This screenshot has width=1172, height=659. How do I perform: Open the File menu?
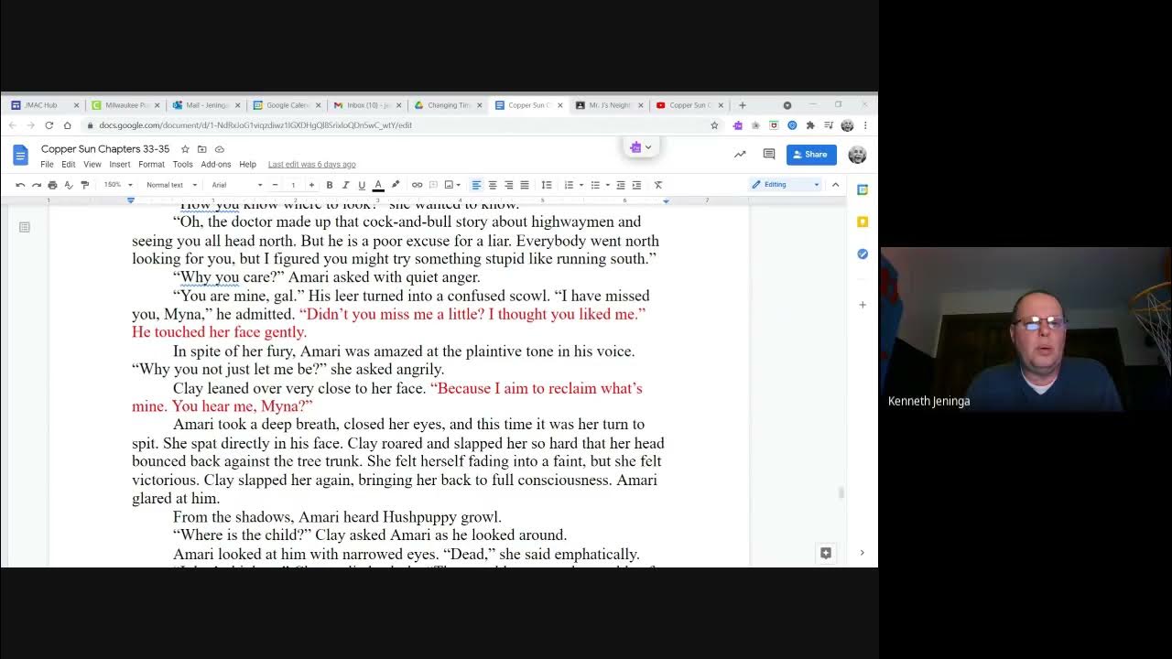[47, 165]
